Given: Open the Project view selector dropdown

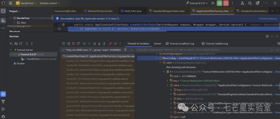Looking at the screenshot, I should click(15, 11).
